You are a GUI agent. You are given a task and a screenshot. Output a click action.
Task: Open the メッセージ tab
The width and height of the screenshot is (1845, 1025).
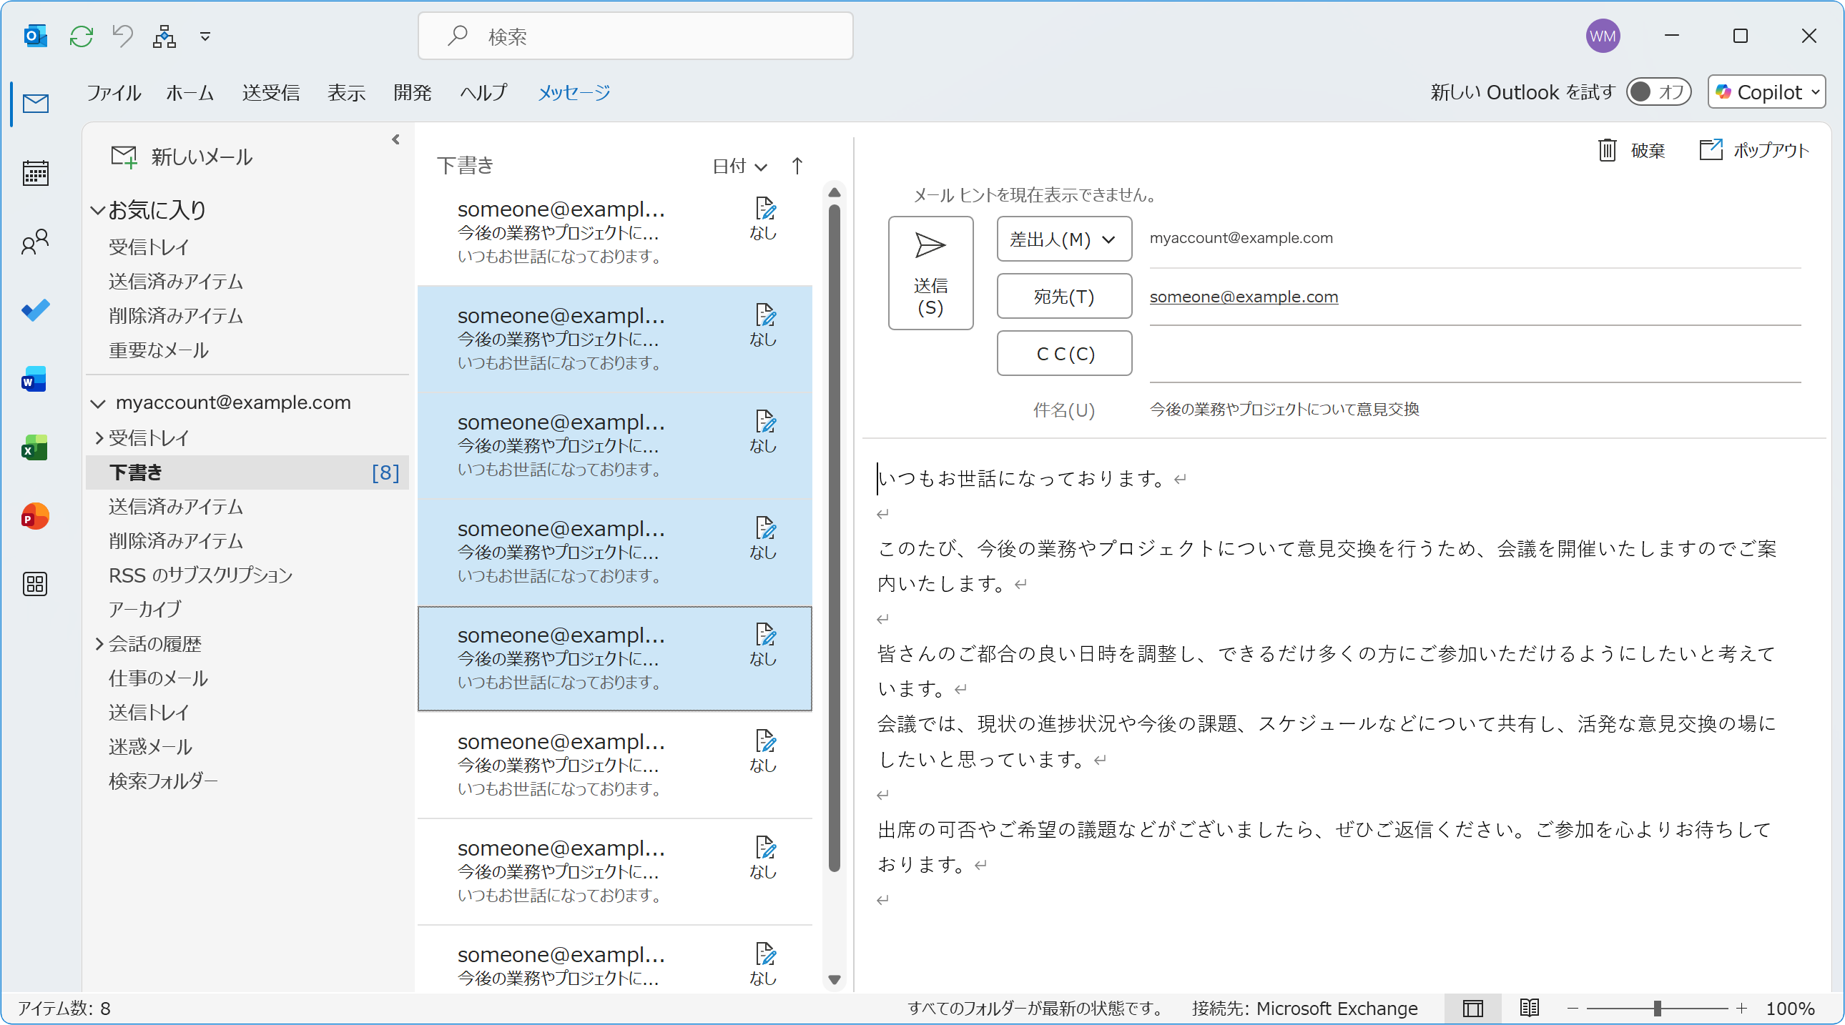click(573, 92)
